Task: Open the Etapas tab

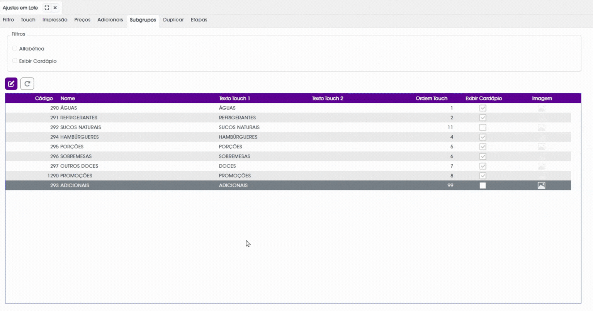Action: coord(199,20)
